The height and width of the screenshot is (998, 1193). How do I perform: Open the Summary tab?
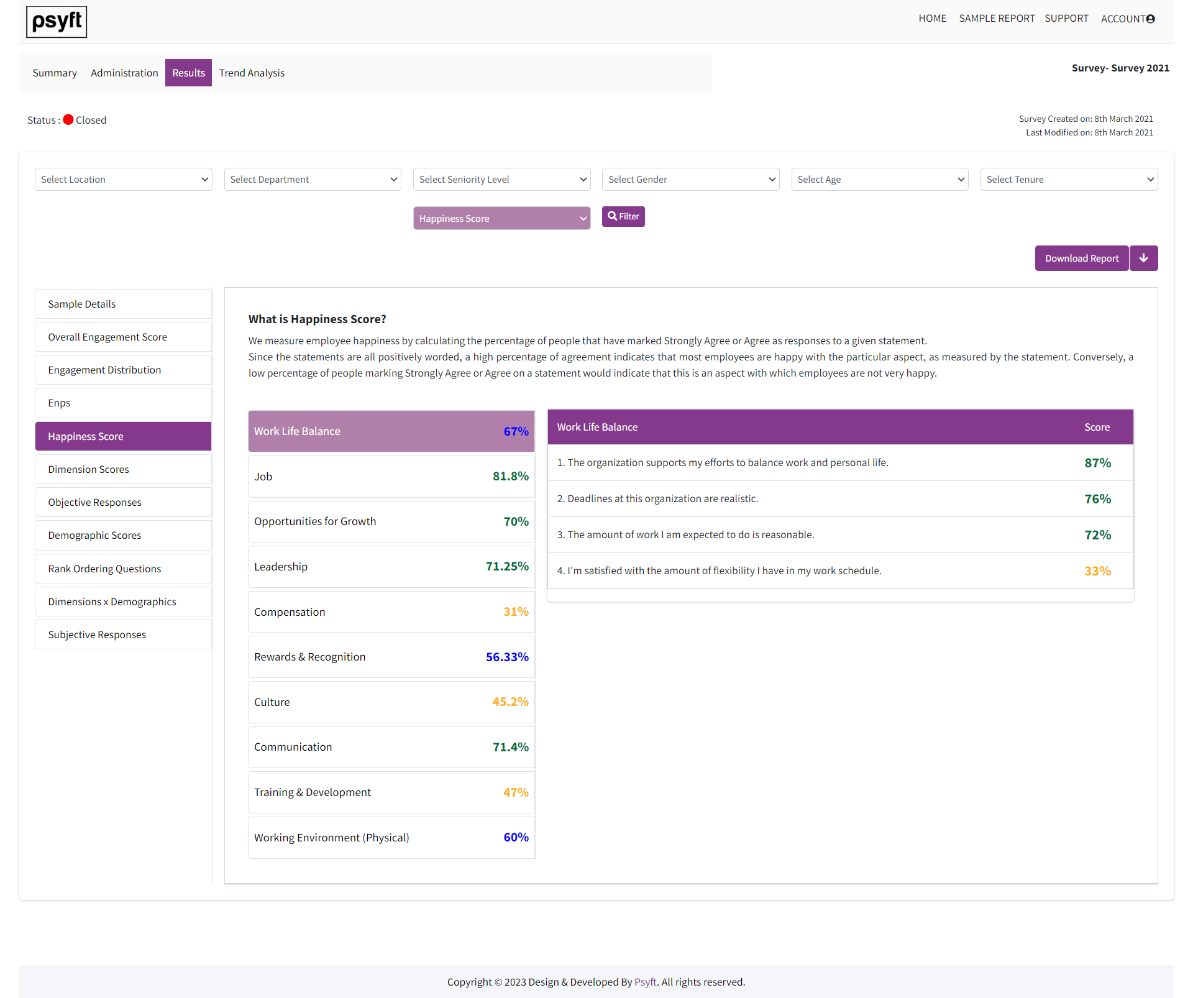point(55,73)
